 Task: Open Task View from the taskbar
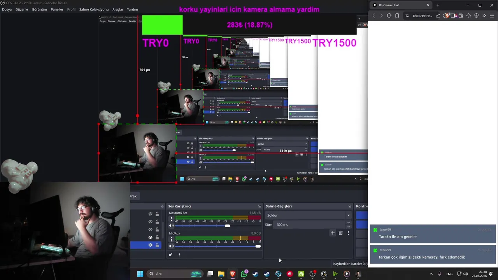point(210,274)
